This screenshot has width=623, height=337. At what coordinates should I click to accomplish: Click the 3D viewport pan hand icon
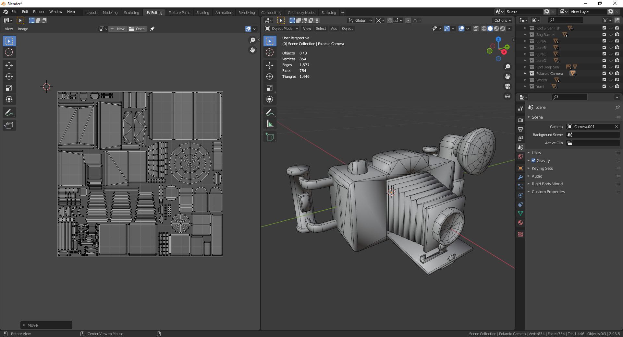coord(507,76)
